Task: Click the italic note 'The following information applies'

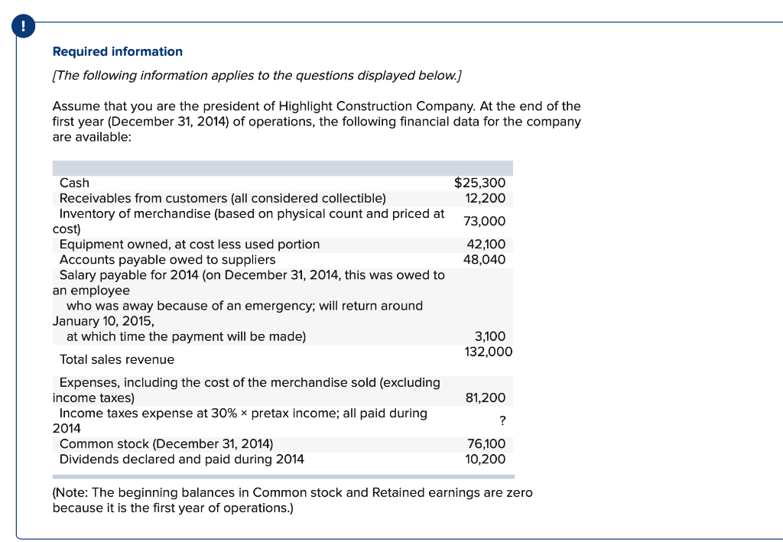Action: coord(257,76)
